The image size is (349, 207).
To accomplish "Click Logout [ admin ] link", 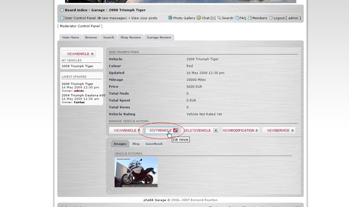I will 287,18.
